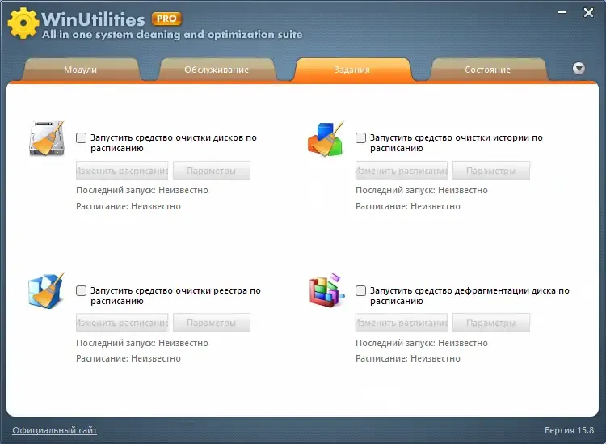Screen dimensions: 606x444
Task: Click 'Последний запуск: Неизвестно' under disk cleaner
Action: [142, 190]
